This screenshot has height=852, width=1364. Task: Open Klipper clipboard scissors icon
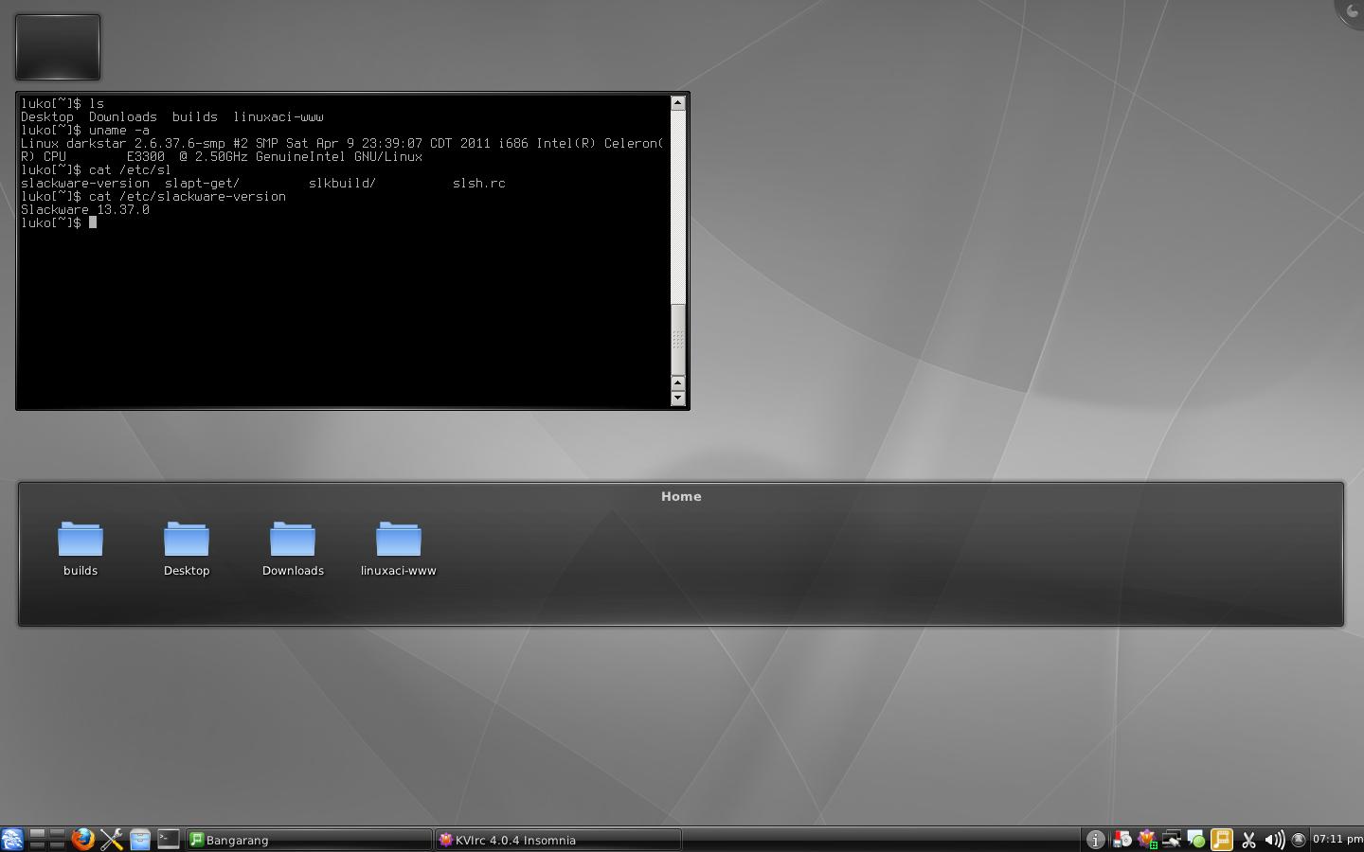click(1248, 840)
